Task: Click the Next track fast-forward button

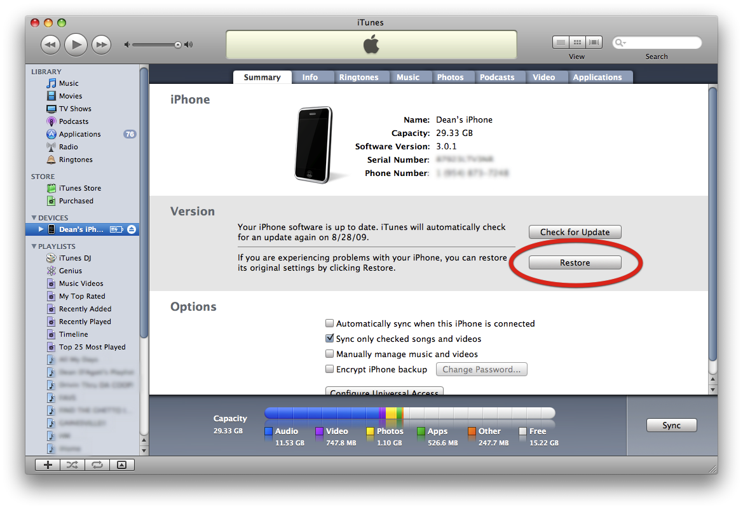Action: (x=102, y=45)
